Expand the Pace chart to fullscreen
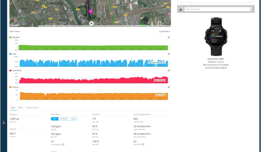 (169, 54)
